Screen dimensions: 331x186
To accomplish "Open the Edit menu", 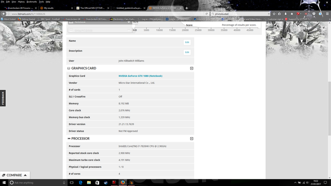I will [8, 2].
